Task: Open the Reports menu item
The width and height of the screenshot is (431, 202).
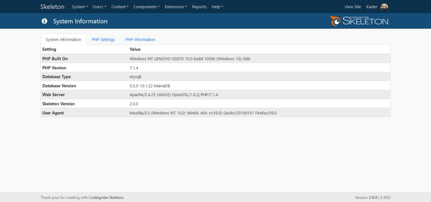Action: coord(199,7)
